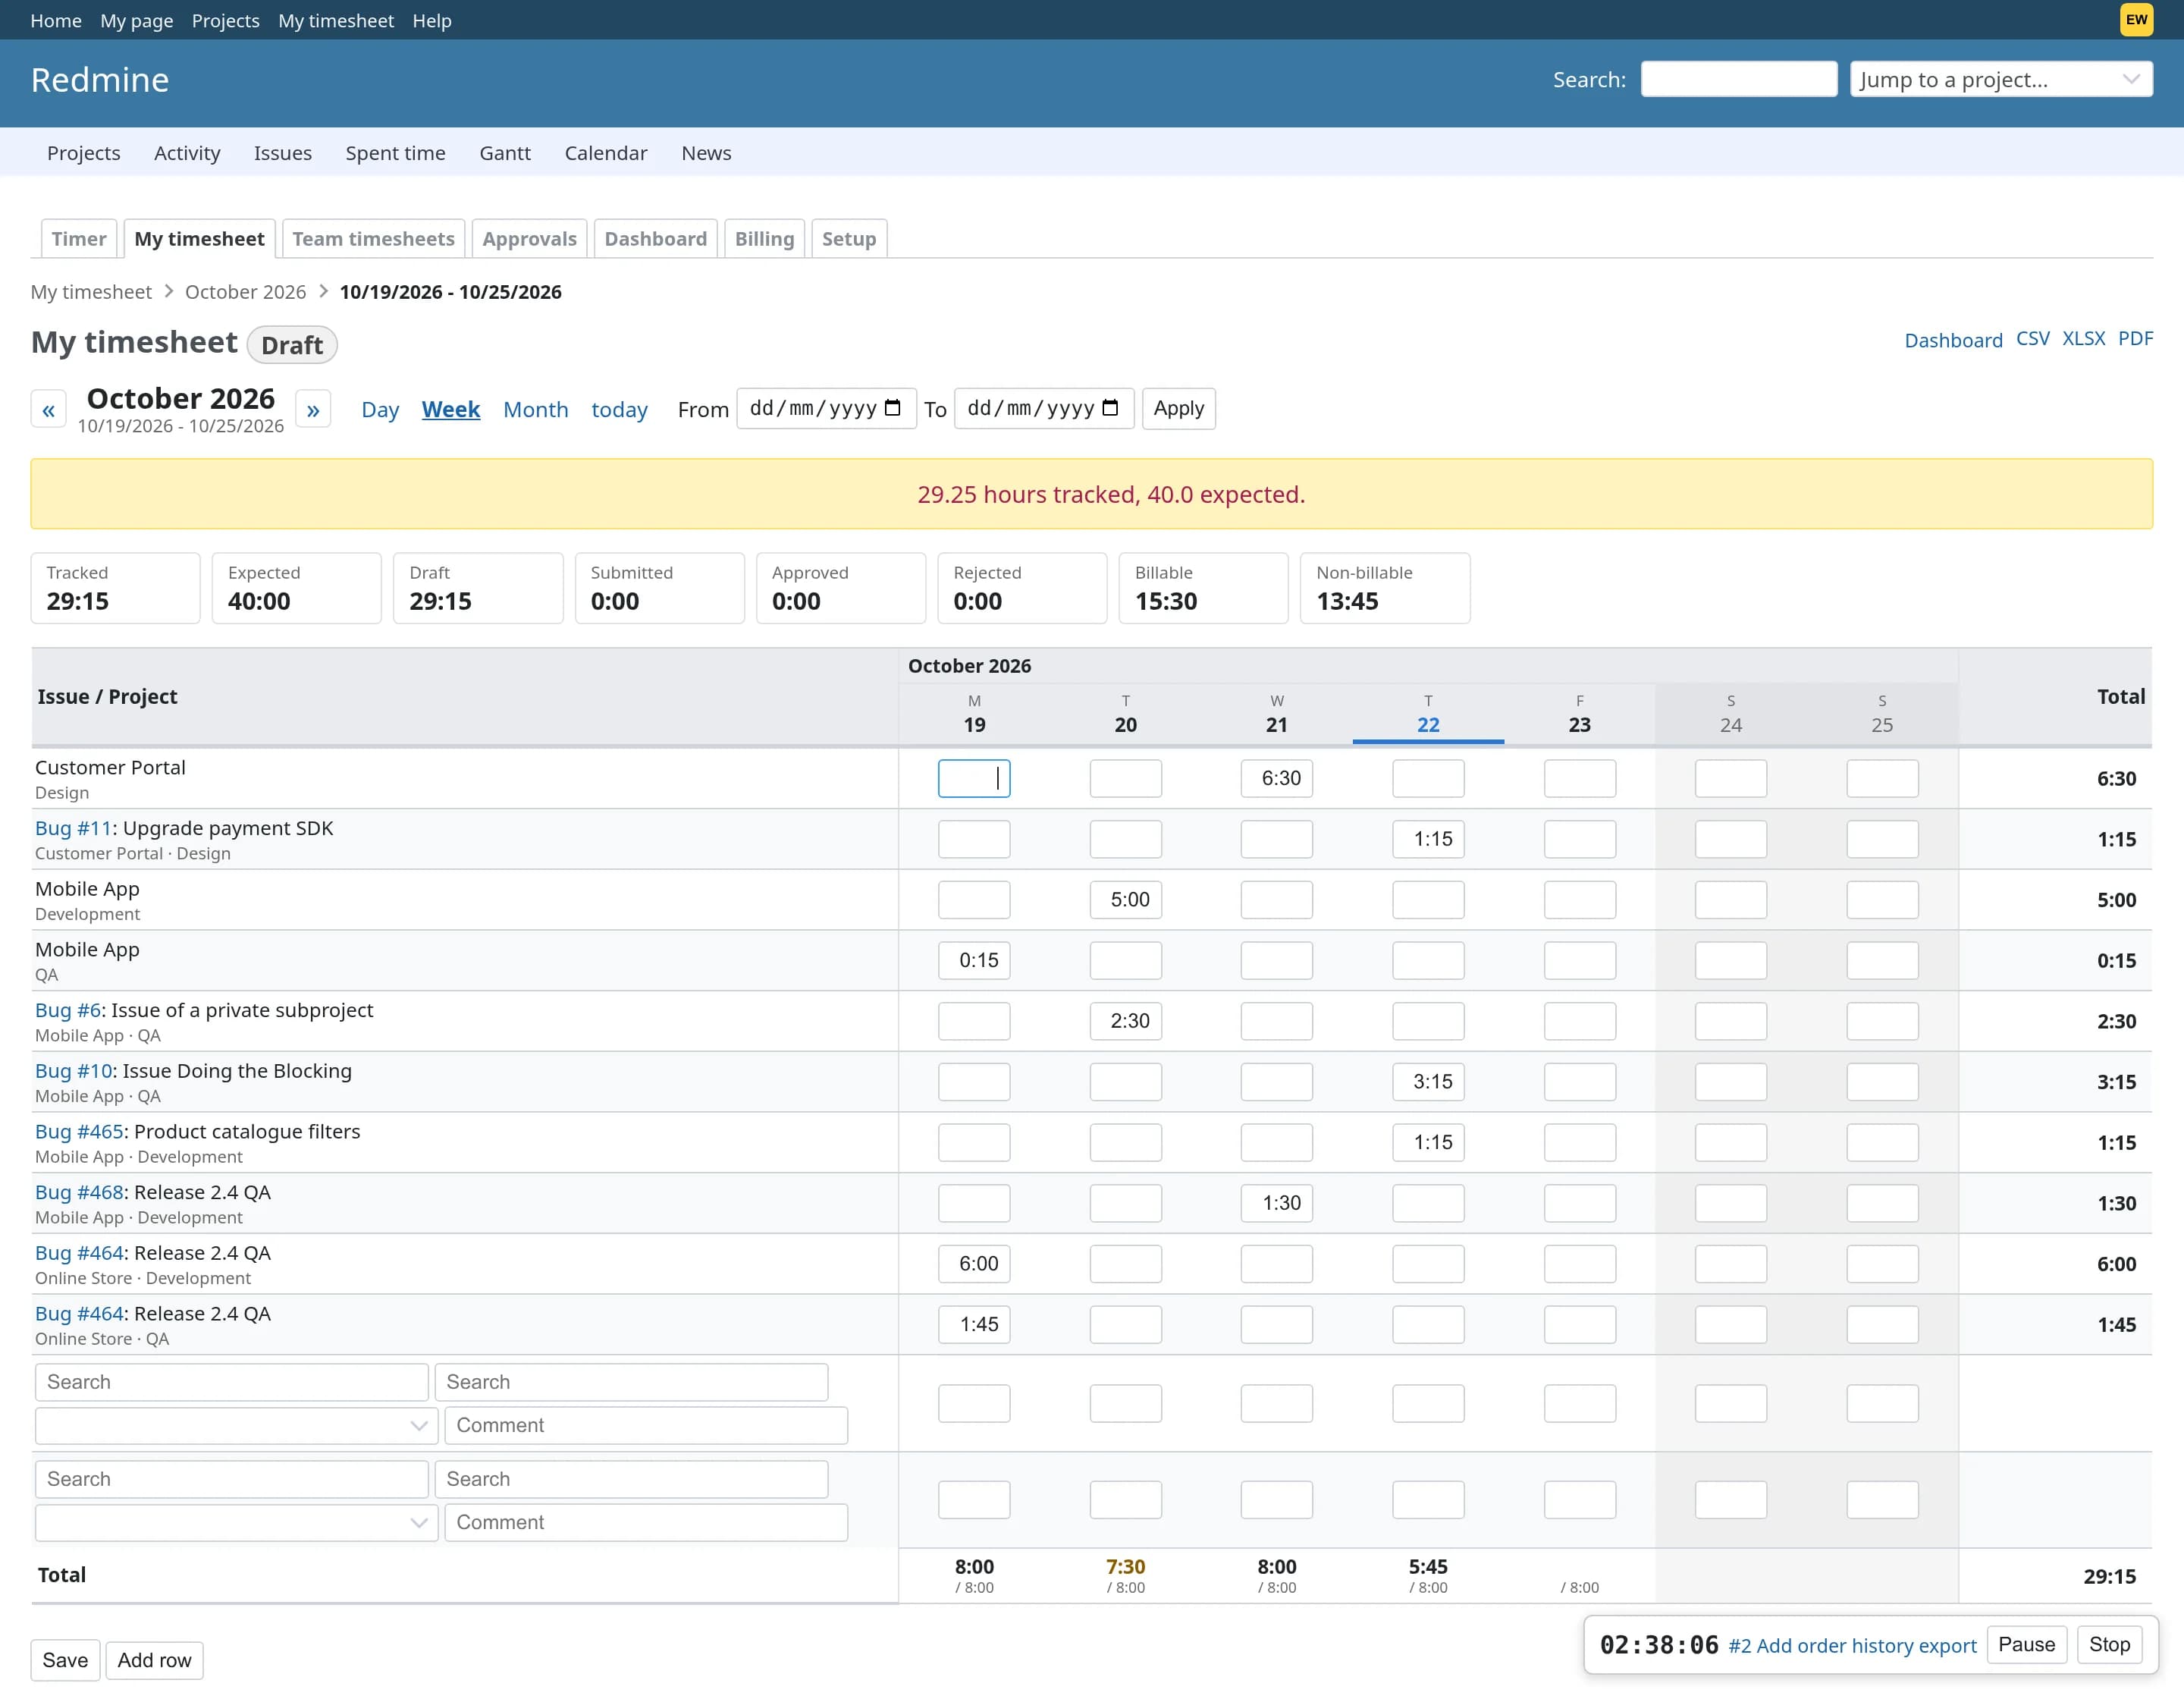The width and height of the screenshot is (2184, 1699).
Task: Open Bug #11 Upgrade payment SDK
Action: [x=73, y=828]
